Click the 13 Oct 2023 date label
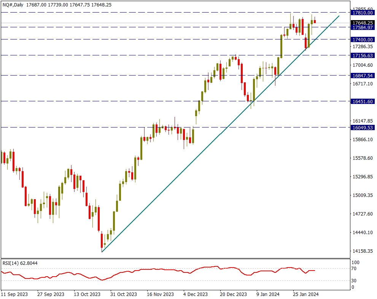This screenshot has width=377, height=299. [87, 294]
